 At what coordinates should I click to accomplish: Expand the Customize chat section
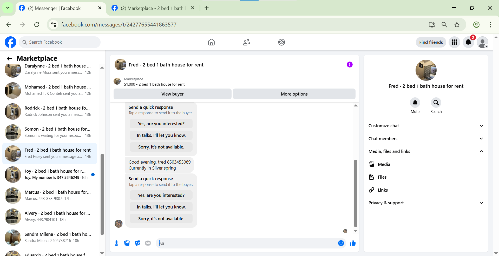point(426,126)
